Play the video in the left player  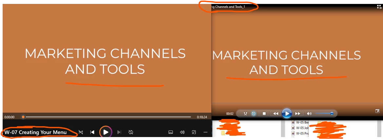point(105,132)
